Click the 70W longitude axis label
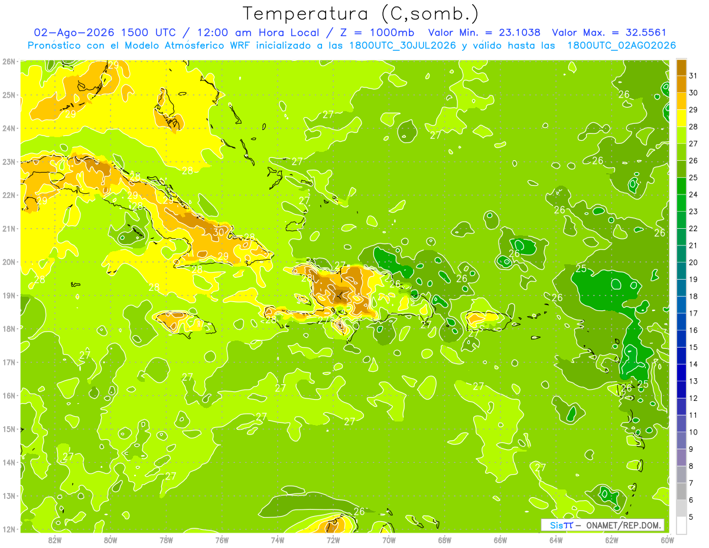Image resolution: width=709 pixels, height=548 pixels. 389,540
